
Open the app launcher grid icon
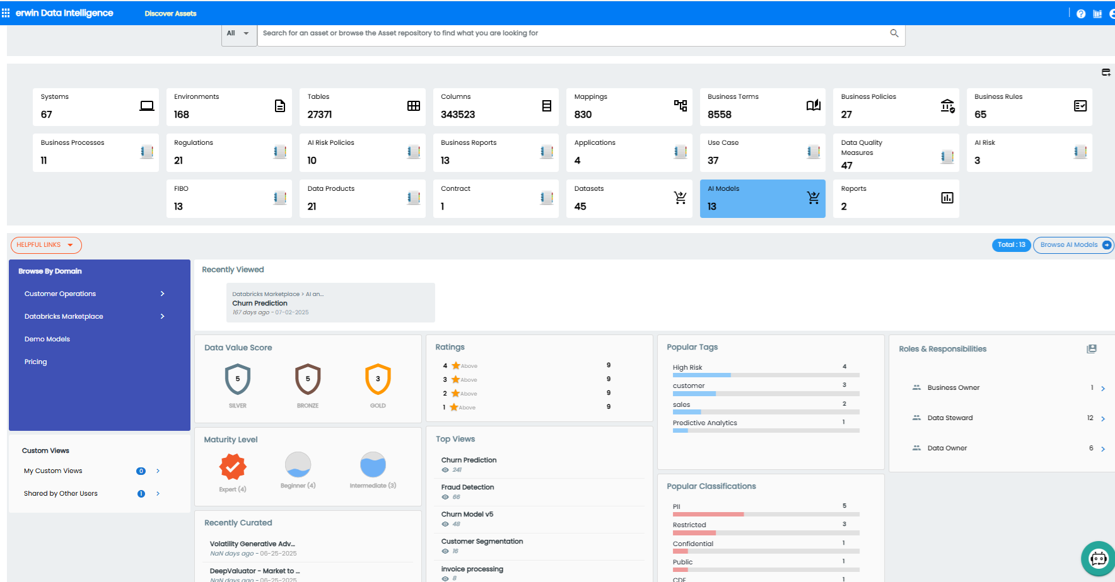click(x=6, y=13)
